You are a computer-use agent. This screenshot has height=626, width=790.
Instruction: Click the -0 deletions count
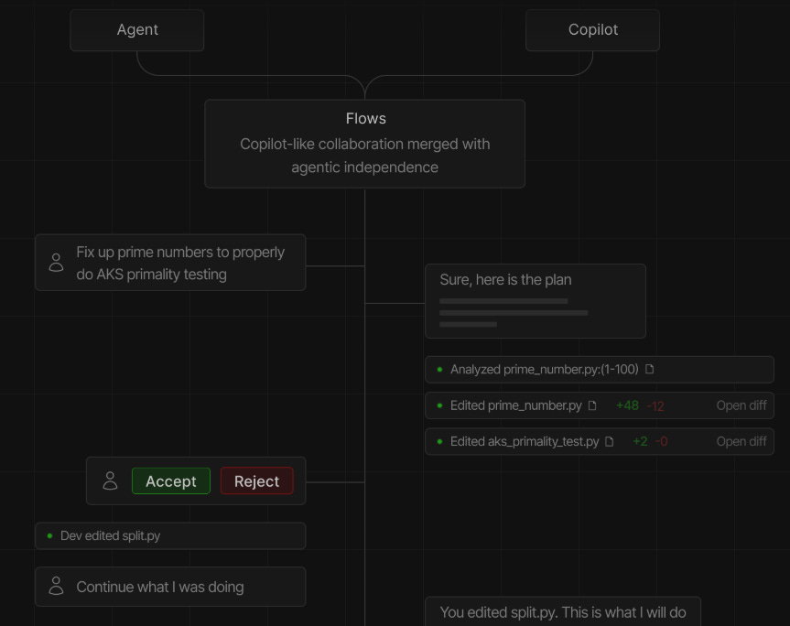click(x=662, y=442)
